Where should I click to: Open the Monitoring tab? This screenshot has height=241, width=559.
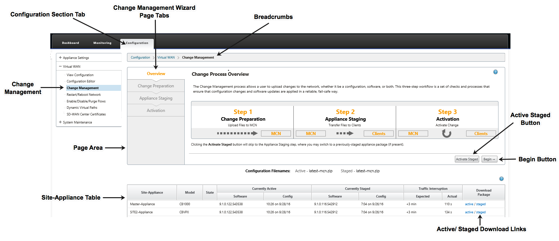(x=102, y=43)
